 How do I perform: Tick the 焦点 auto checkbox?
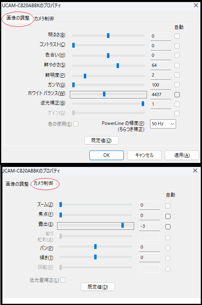click(168, 216)
